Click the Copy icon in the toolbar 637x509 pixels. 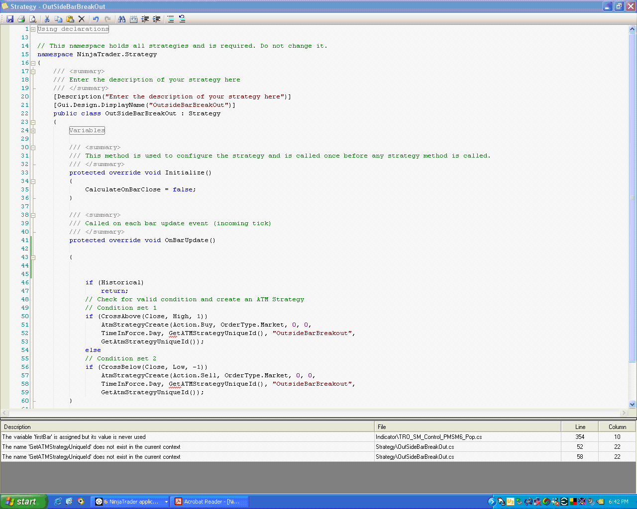(58, 19)
